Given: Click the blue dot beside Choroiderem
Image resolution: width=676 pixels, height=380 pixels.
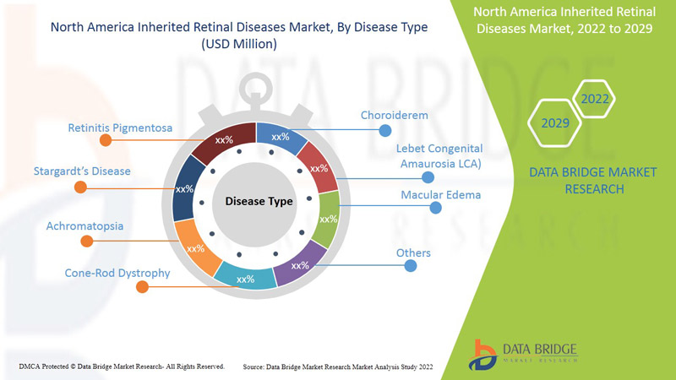Looking at the screenshot, I should coord(385,130).
